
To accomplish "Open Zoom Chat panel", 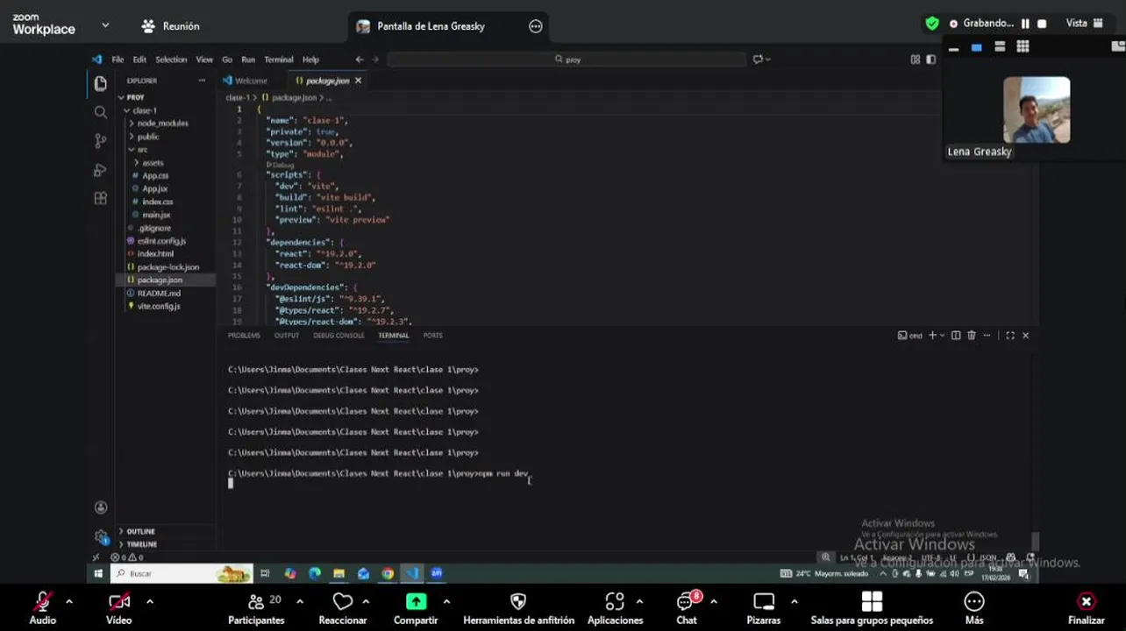I will pos(687,608).
